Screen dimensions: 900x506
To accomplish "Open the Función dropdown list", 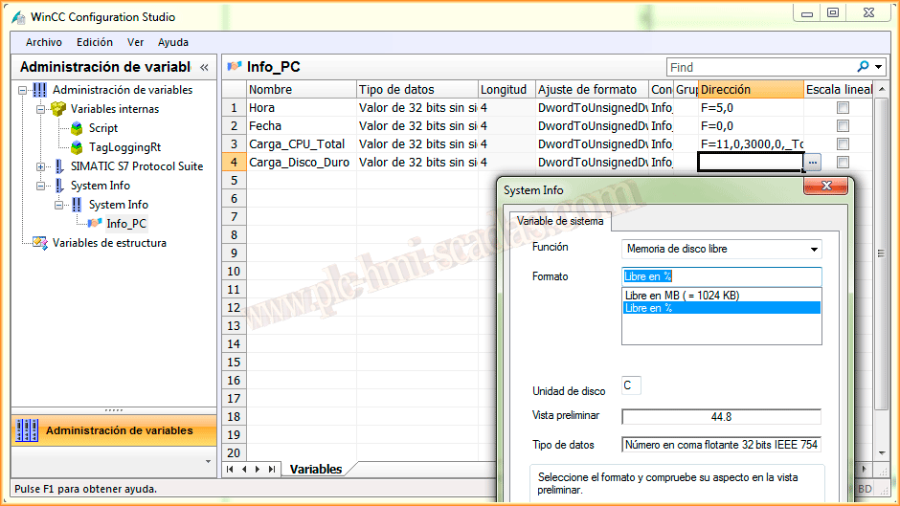I will point(814,250).
